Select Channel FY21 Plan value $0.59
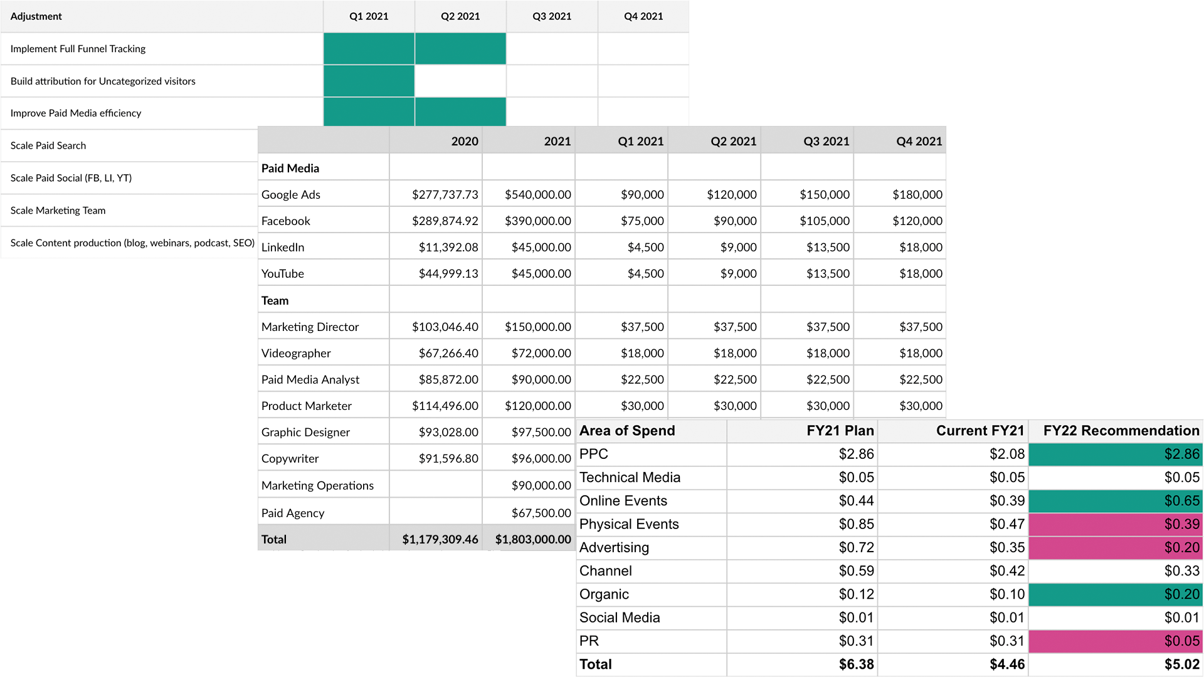 [856, 571]
